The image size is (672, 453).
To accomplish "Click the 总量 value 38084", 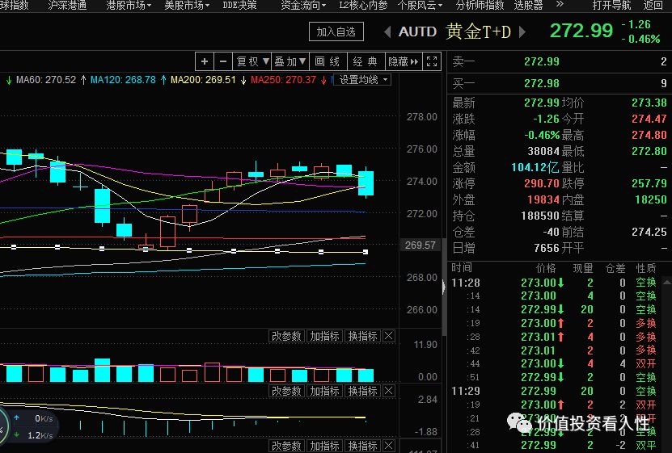I will pyautogui.click(x=543, y=151).
